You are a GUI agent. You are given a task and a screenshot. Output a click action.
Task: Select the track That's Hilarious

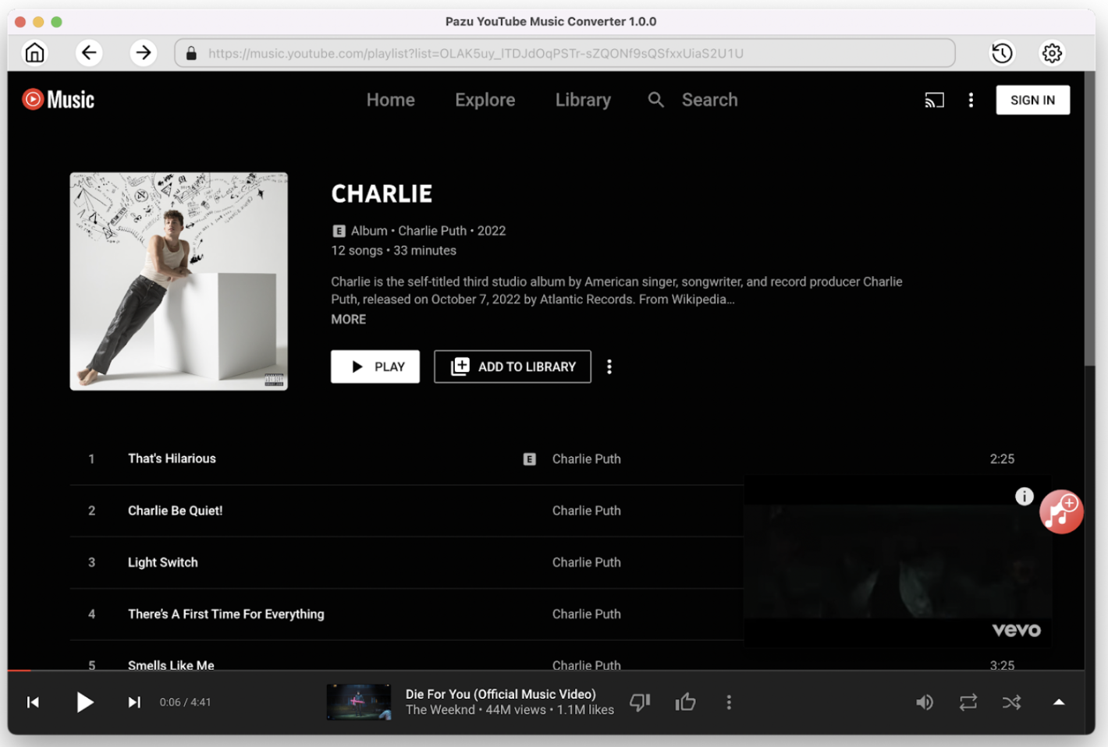click(172, 458)
